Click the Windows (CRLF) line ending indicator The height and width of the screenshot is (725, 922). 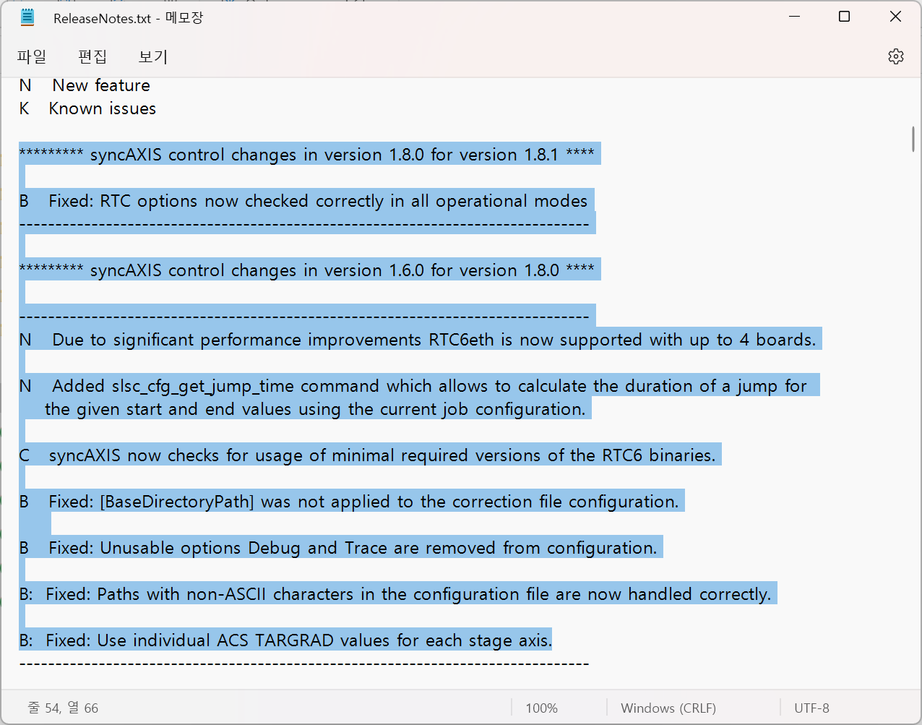tap(668, 708)
